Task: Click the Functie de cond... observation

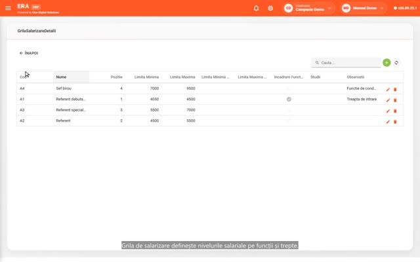Action: tap(362, 88)
